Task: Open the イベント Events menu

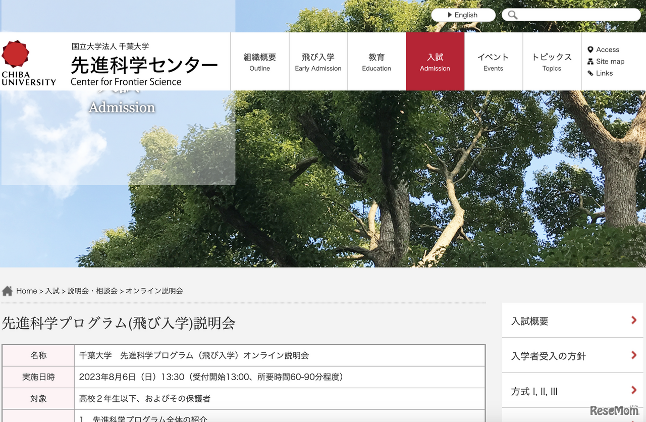Action: point(493,61)
